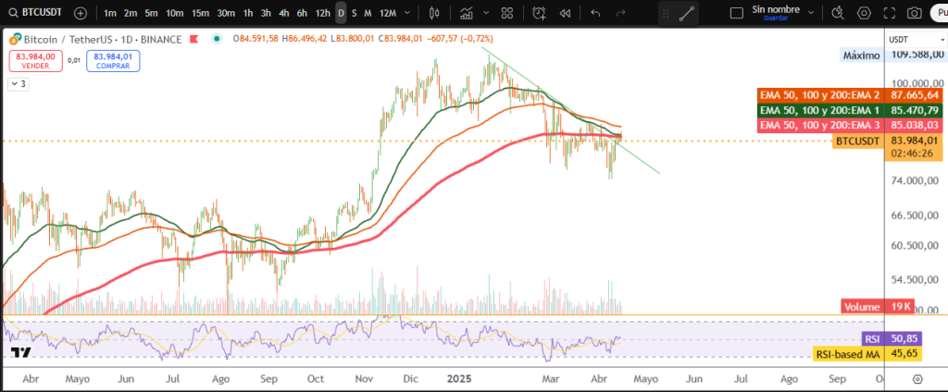The image size is (948, 392).
Task: Open time axis settings via the gear icon
Action: (x=917, y=379)
